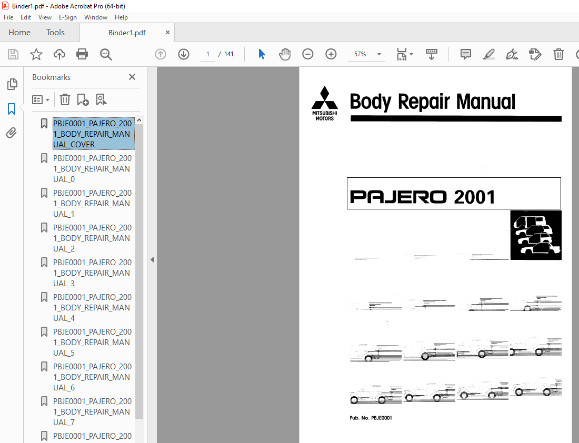Image resolution: width=579 pixels, height=443 pixels.
Task: Click the edit stamp tool icon
Action: pos(535,54)
